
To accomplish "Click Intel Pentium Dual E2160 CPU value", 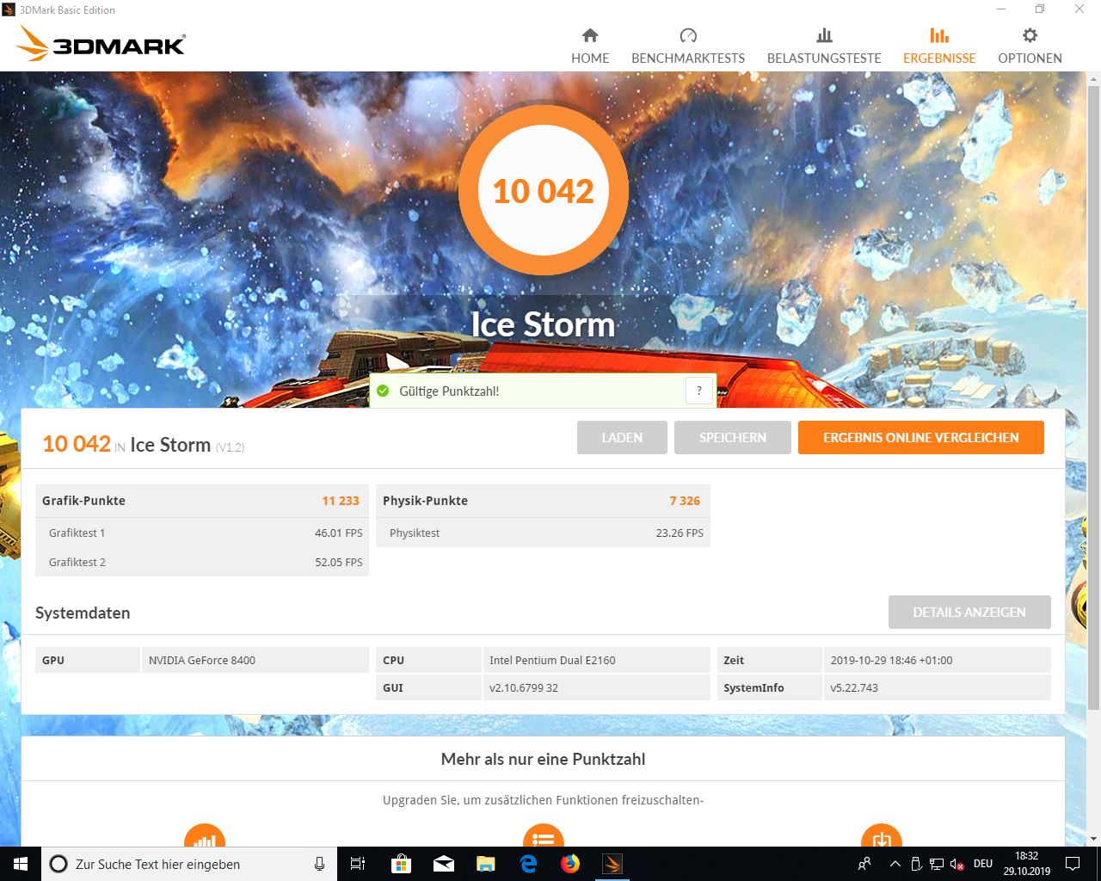I will [x=552, y=660].
